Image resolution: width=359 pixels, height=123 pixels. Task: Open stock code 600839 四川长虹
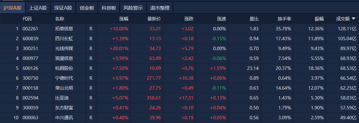click(30, 39)
